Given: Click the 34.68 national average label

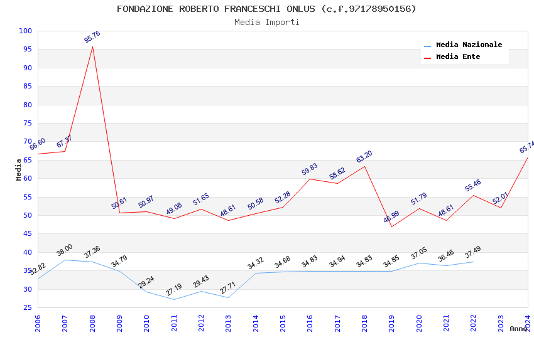Looking at the screenshot, I should [282, 262].
